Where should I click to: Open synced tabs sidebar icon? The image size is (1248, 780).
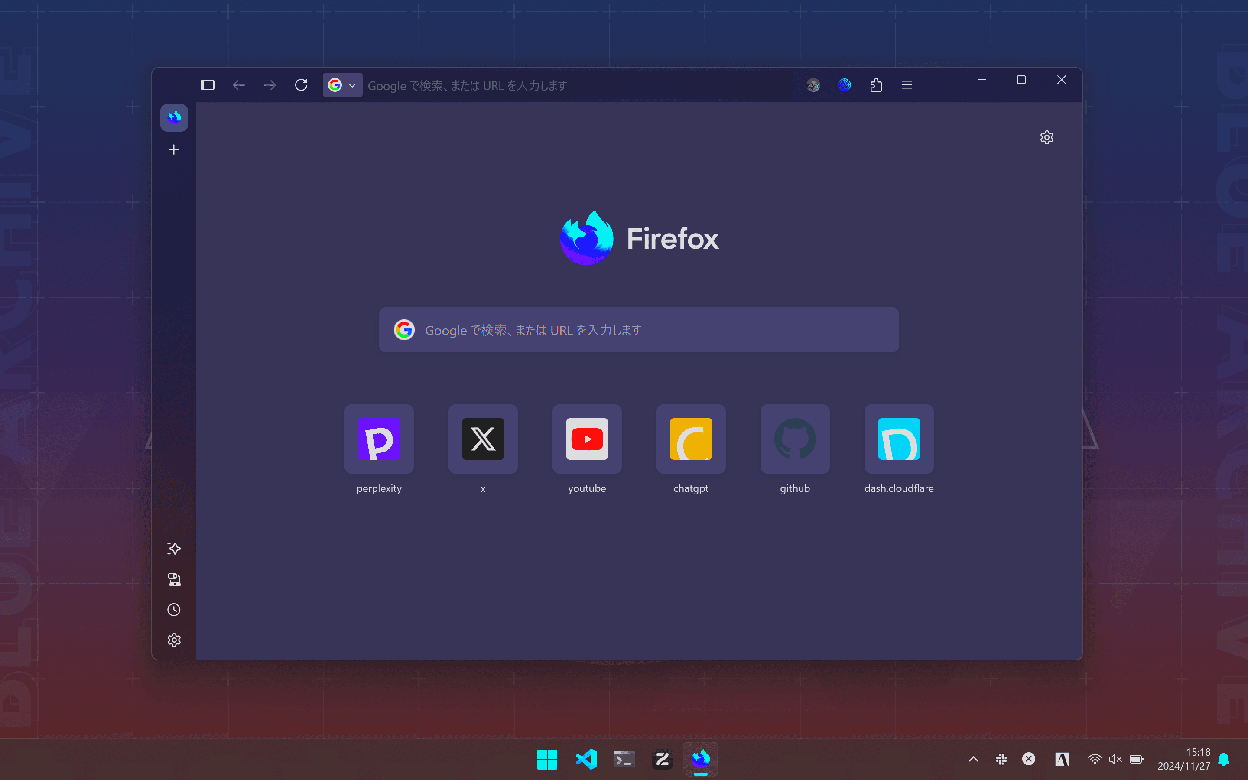click(174, 579)
